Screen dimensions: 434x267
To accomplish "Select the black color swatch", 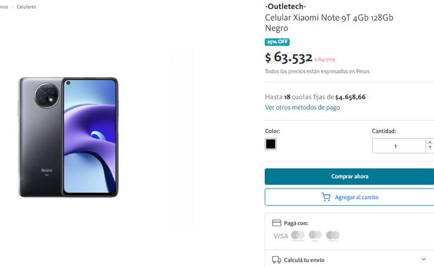I will [270, 144].
